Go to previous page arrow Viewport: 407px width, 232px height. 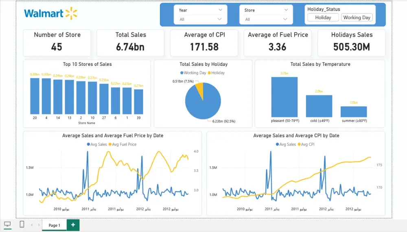coord(32,225)
